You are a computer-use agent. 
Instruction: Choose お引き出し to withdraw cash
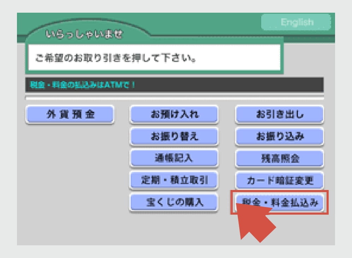(x=280, y=115)
